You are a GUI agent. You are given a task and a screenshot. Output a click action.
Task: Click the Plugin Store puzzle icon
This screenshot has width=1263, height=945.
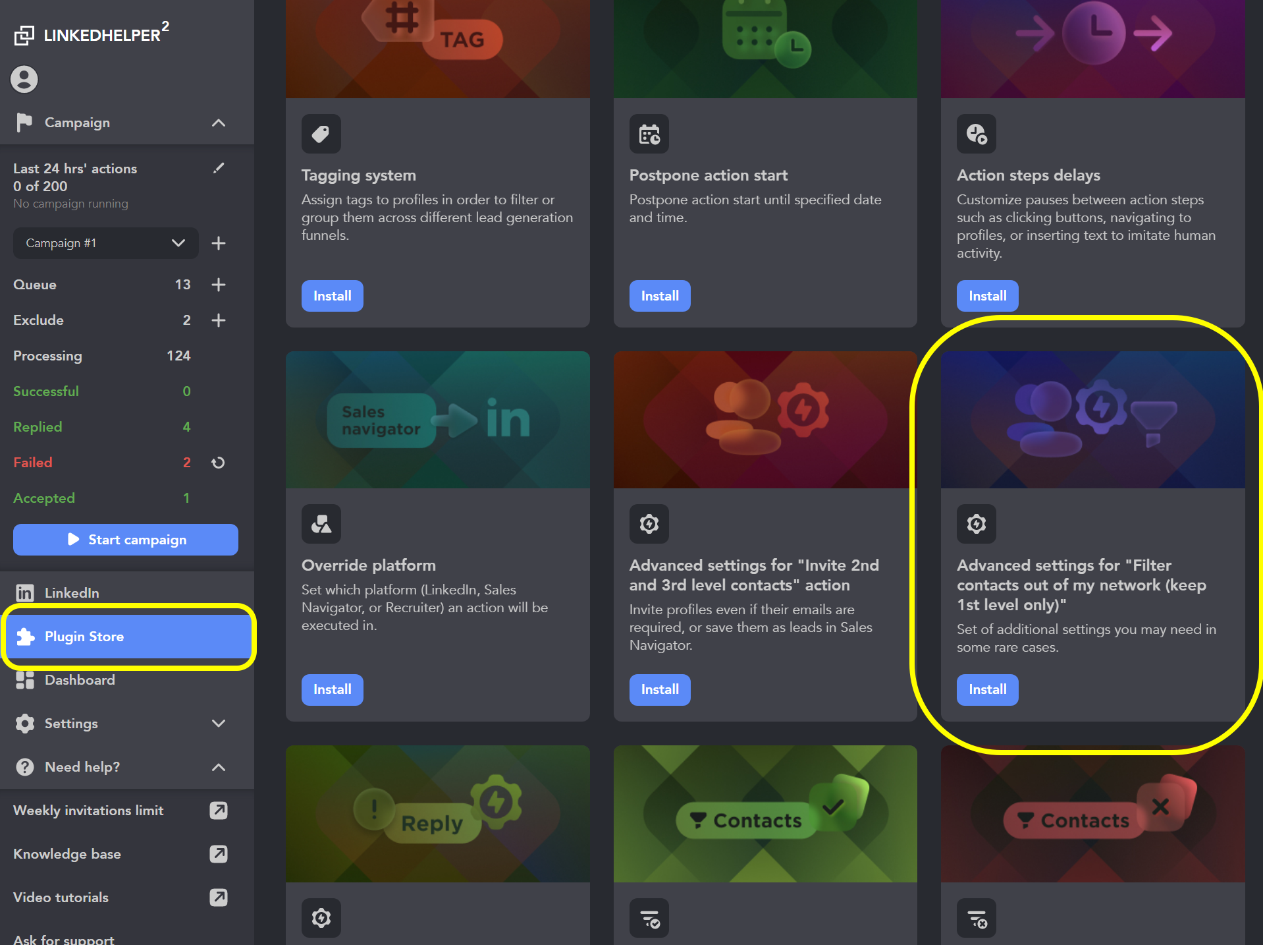pos(25,637)
